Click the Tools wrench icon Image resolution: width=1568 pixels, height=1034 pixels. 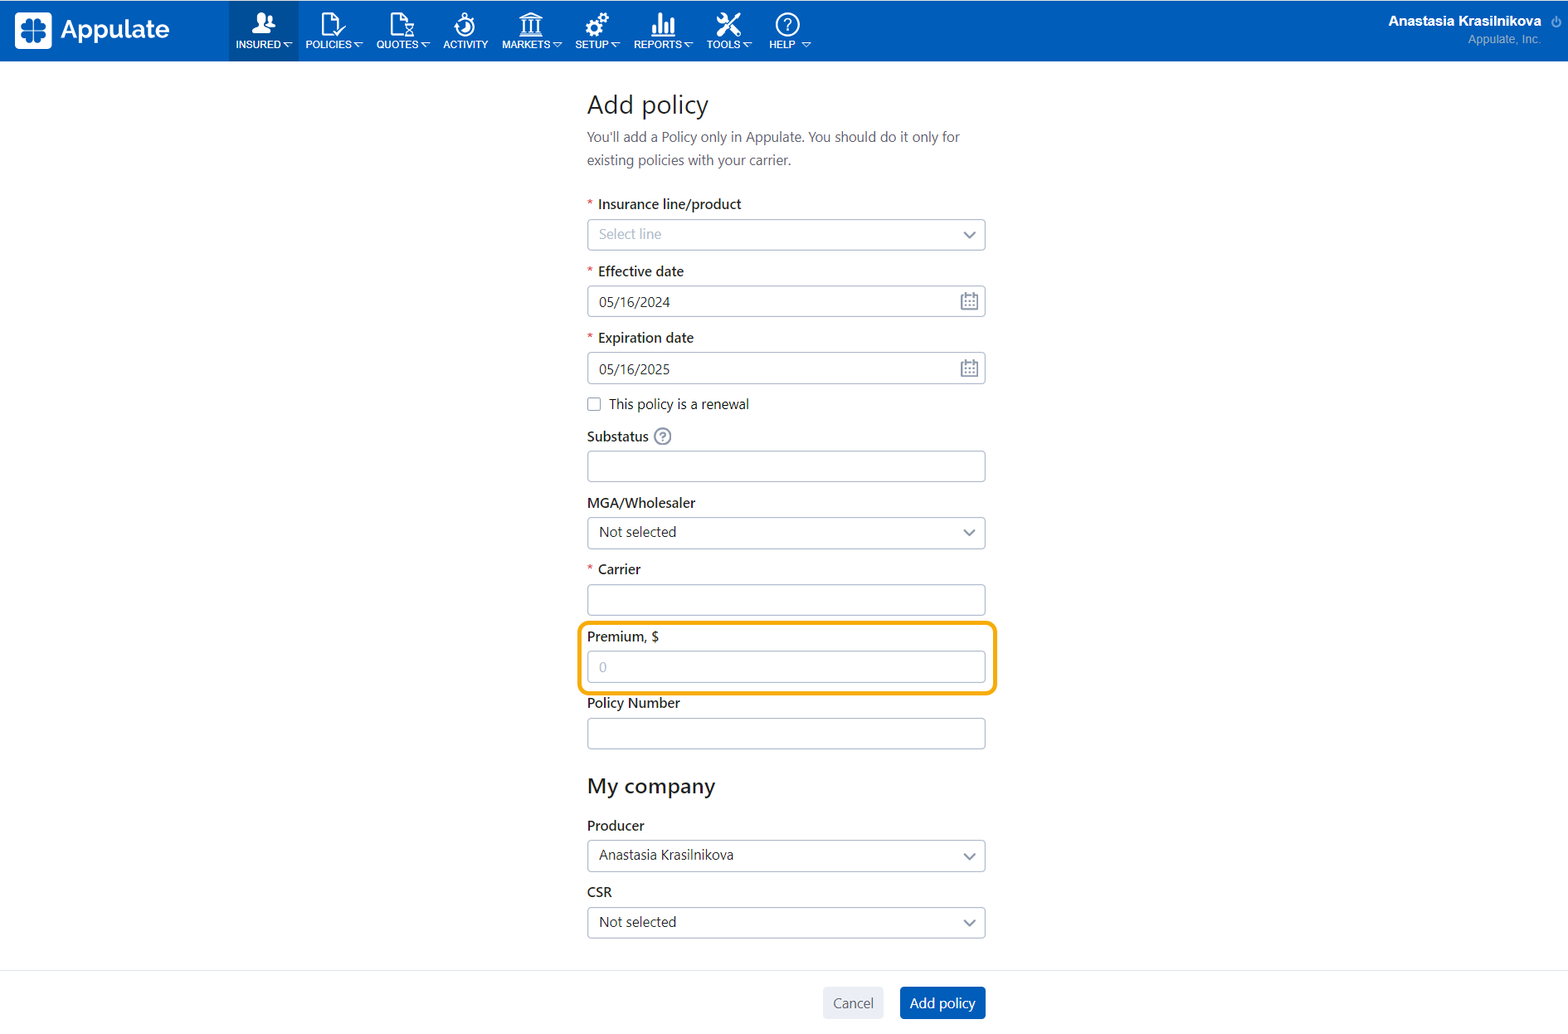coord(728,25)
